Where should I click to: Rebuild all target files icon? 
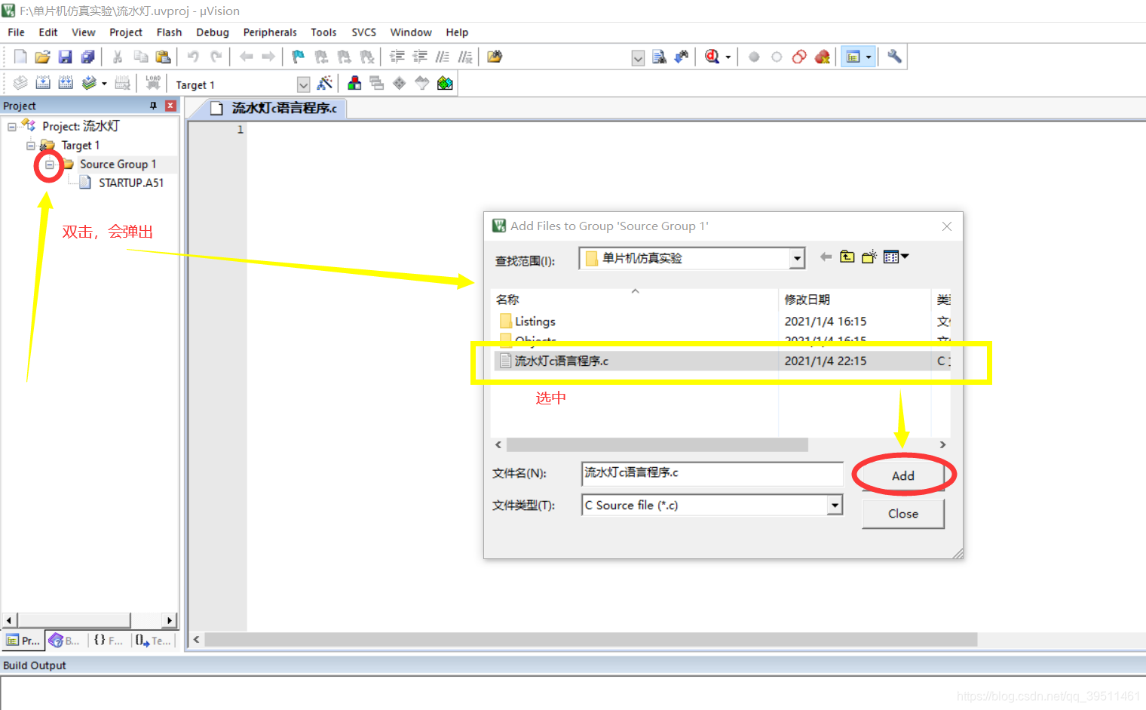click(x=66, y=83)
